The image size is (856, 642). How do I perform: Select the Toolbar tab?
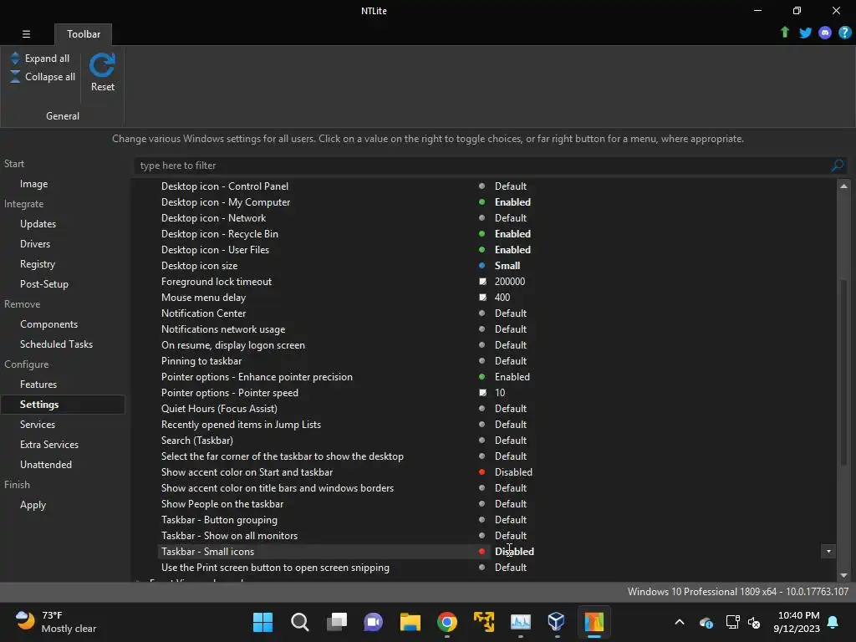(x=84, y=33)
